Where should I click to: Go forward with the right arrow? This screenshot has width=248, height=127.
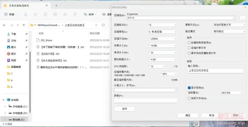pos(12,25)
